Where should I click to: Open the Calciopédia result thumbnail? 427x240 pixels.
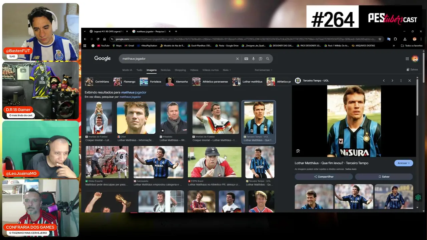point(158,162)
